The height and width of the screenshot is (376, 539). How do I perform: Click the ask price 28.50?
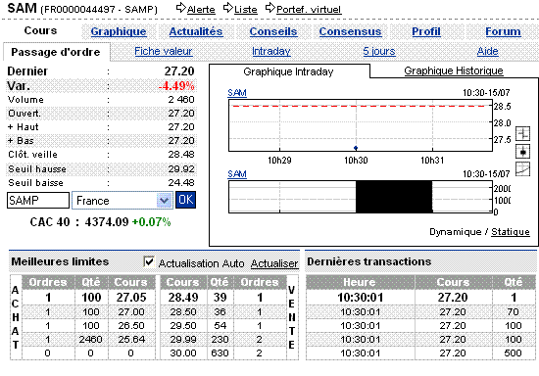point(183,311)
